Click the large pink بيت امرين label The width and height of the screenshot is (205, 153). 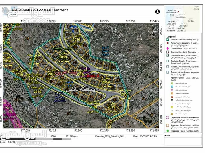tap(66, 72)
